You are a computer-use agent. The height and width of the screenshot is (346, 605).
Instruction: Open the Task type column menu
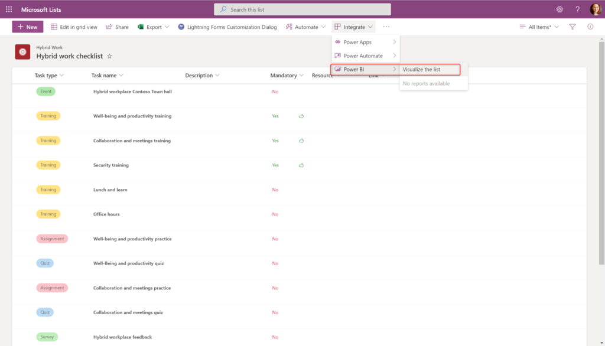[x=50, y=75]
